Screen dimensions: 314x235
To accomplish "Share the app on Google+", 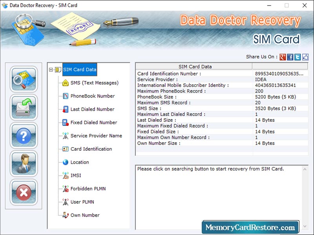I will click(282, 57).
